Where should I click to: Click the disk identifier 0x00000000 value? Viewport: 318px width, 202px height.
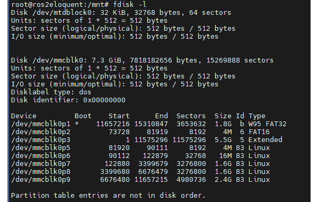pos(104,100)
